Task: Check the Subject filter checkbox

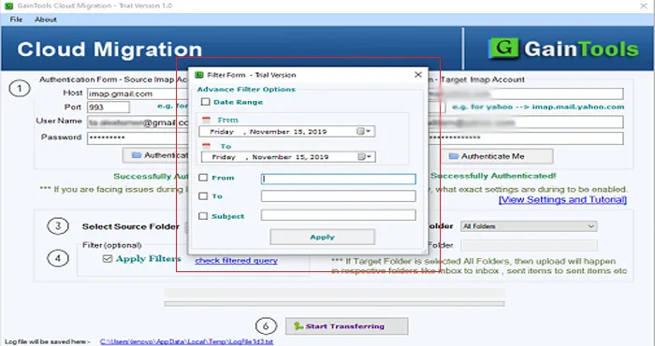Action: 203,216
